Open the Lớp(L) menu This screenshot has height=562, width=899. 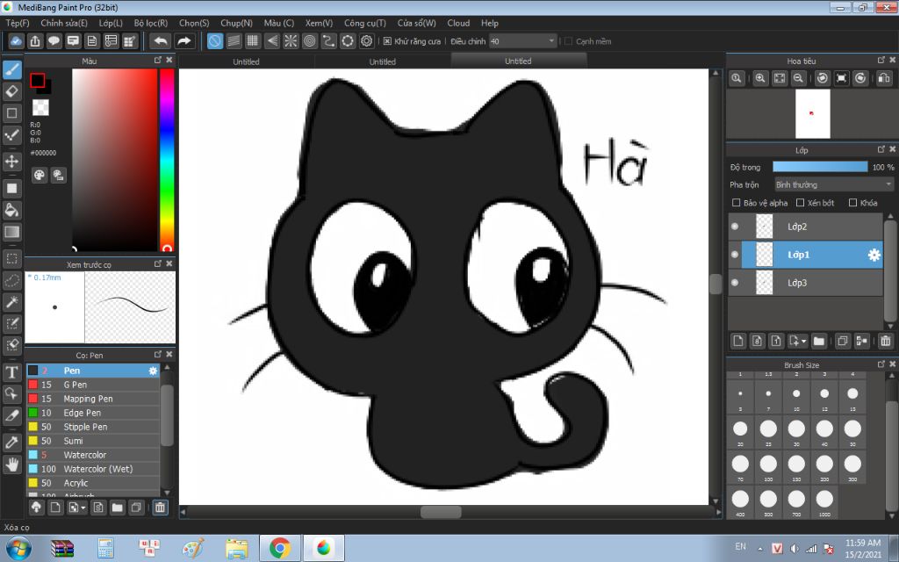coord(111,23)
